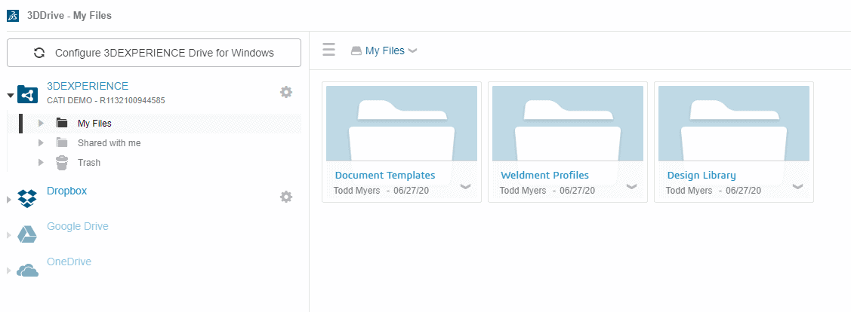Click the Dropbox logo icon
Screen dimensions: 851x312
[x=27, y=198]
